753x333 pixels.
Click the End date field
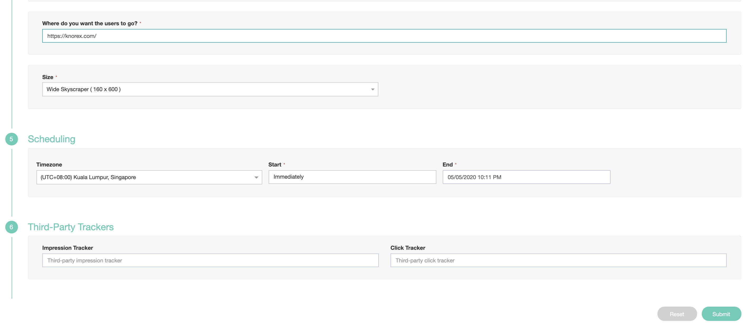tap(526, 177)
